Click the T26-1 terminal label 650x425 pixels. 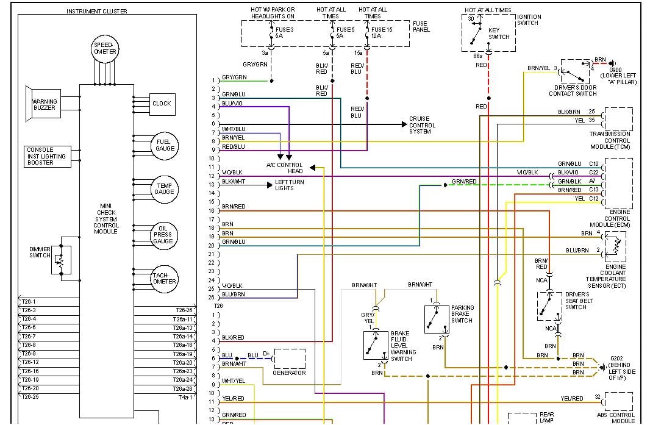(29, 301)
